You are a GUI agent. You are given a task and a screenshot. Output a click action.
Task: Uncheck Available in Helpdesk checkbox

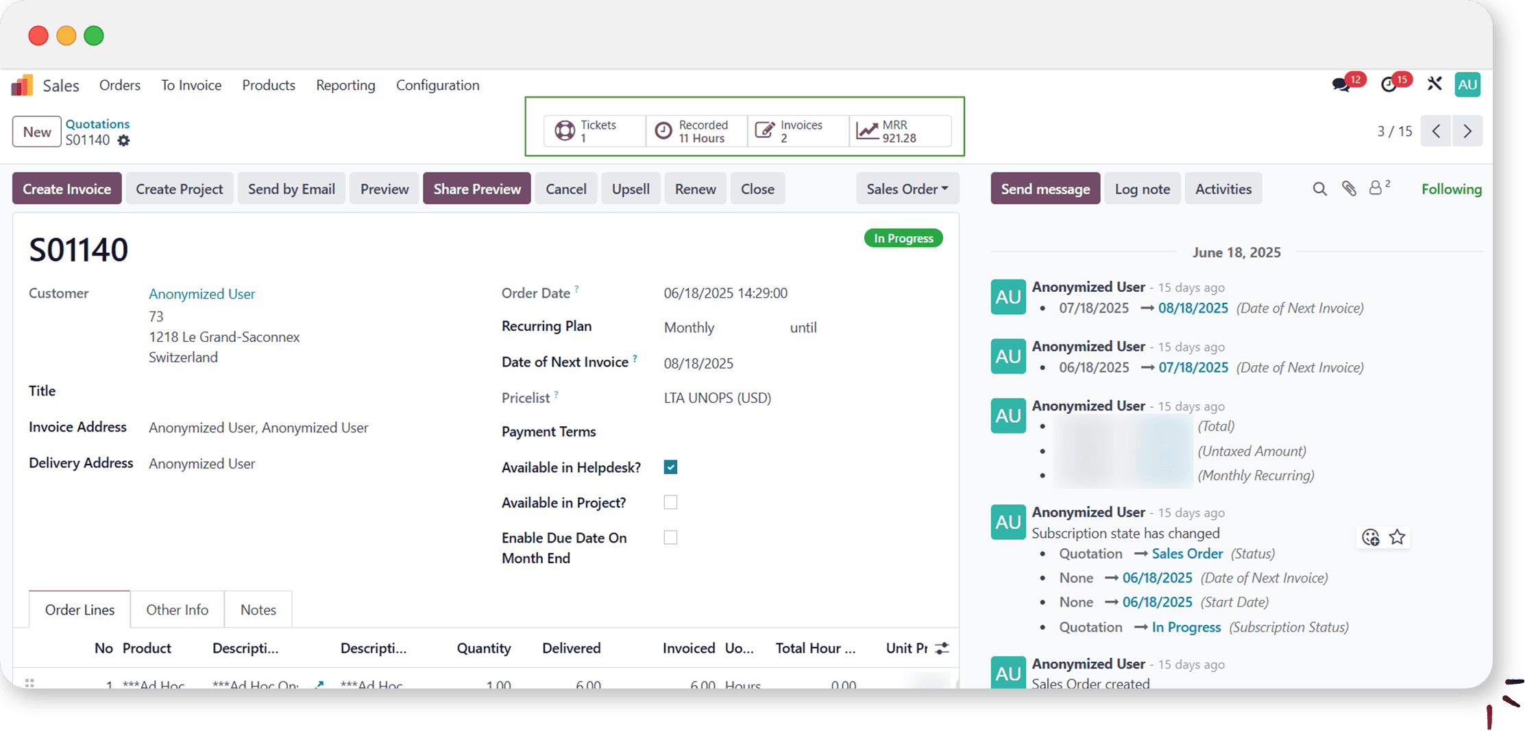(x=670, y=467)
